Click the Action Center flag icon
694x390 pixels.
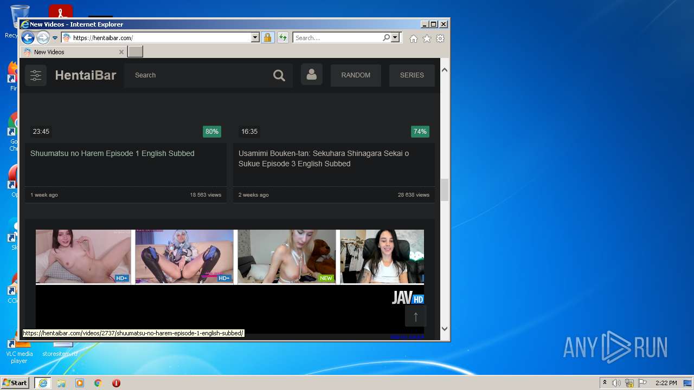click(642, 383)
